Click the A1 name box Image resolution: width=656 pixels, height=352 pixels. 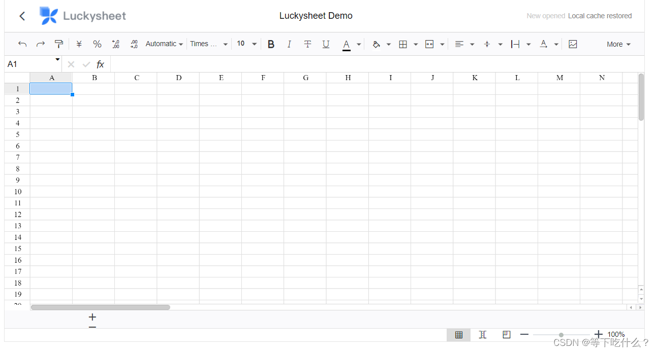[29, 64]
